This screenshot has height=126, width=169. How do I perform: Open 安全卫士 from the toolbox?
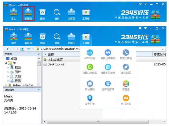[90, 100]
